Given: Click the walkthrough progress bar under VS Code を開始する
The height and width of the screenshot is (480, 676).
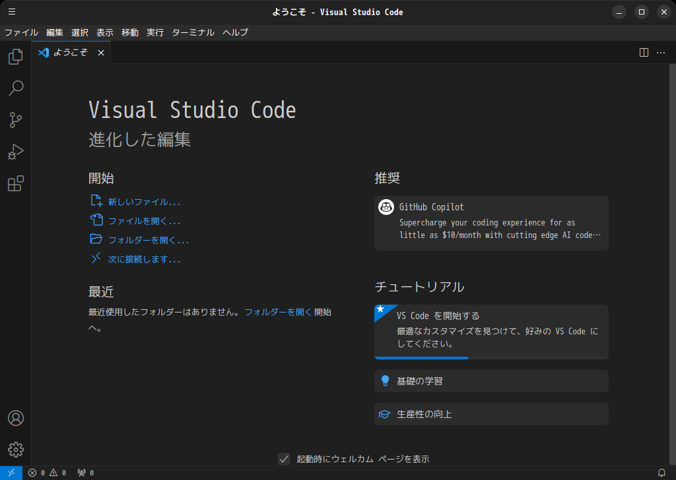Looking at the screenshot, I should (x=491, y=358).
